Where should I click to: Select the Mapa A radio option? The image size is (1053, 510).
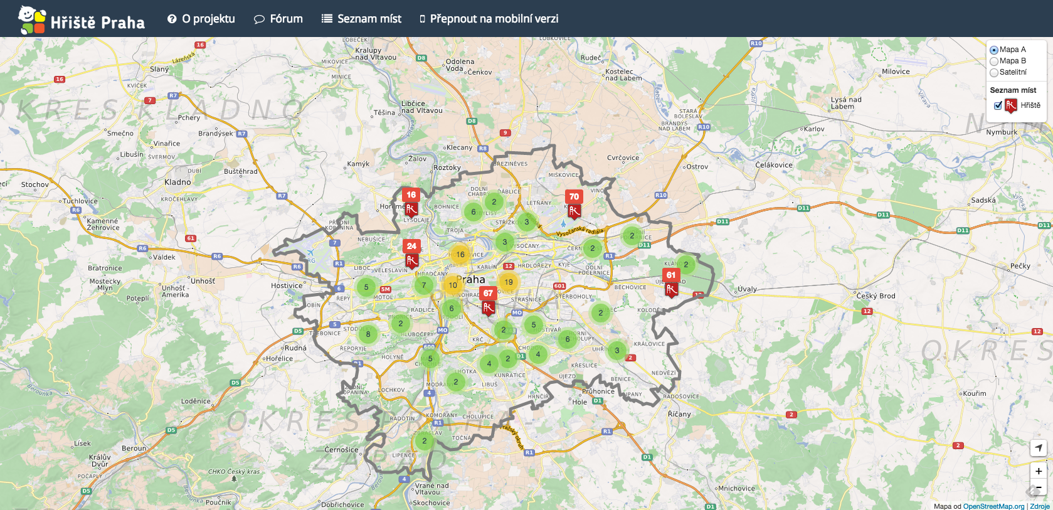pyautogui.click(x=994, y=50)
